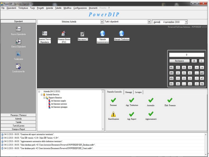Switch to the Messaggi tab

point(129,92)
